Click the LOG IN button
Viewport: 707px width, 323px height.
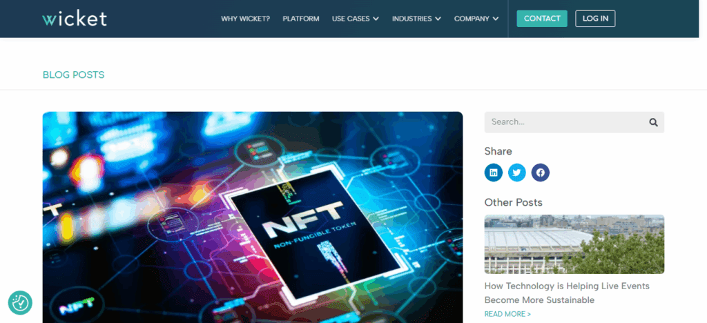[595, 19]
